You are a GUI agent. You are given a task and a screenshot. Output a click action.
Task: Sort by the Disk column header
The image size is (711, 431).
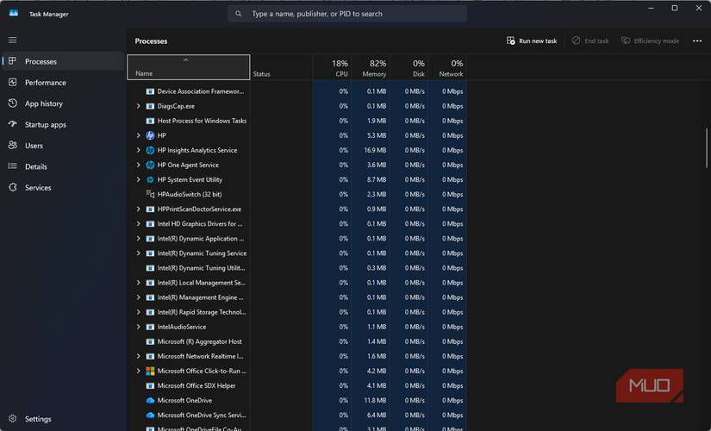409,67
